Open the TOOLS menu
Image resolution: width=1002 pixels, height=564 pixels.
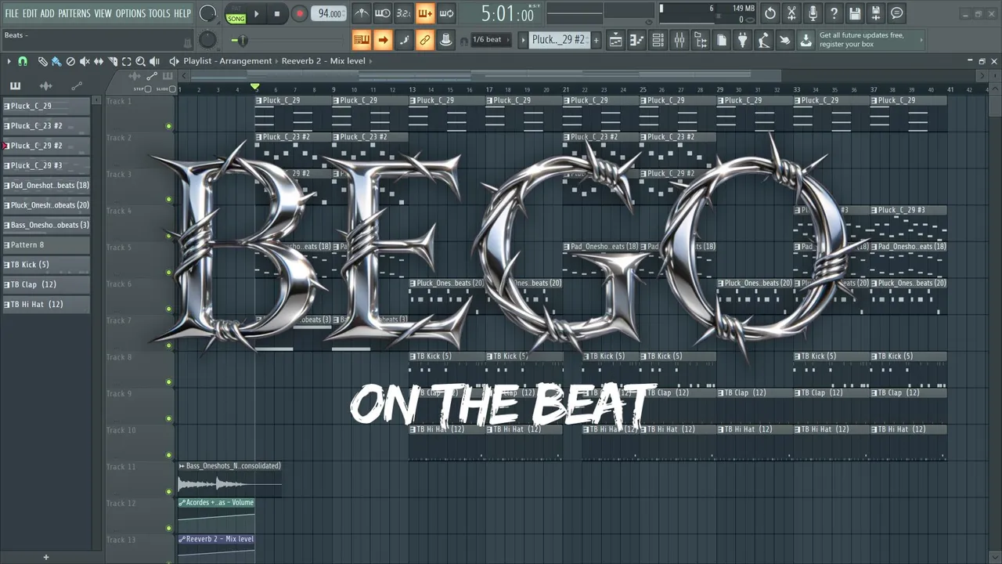tap(159, 13)
